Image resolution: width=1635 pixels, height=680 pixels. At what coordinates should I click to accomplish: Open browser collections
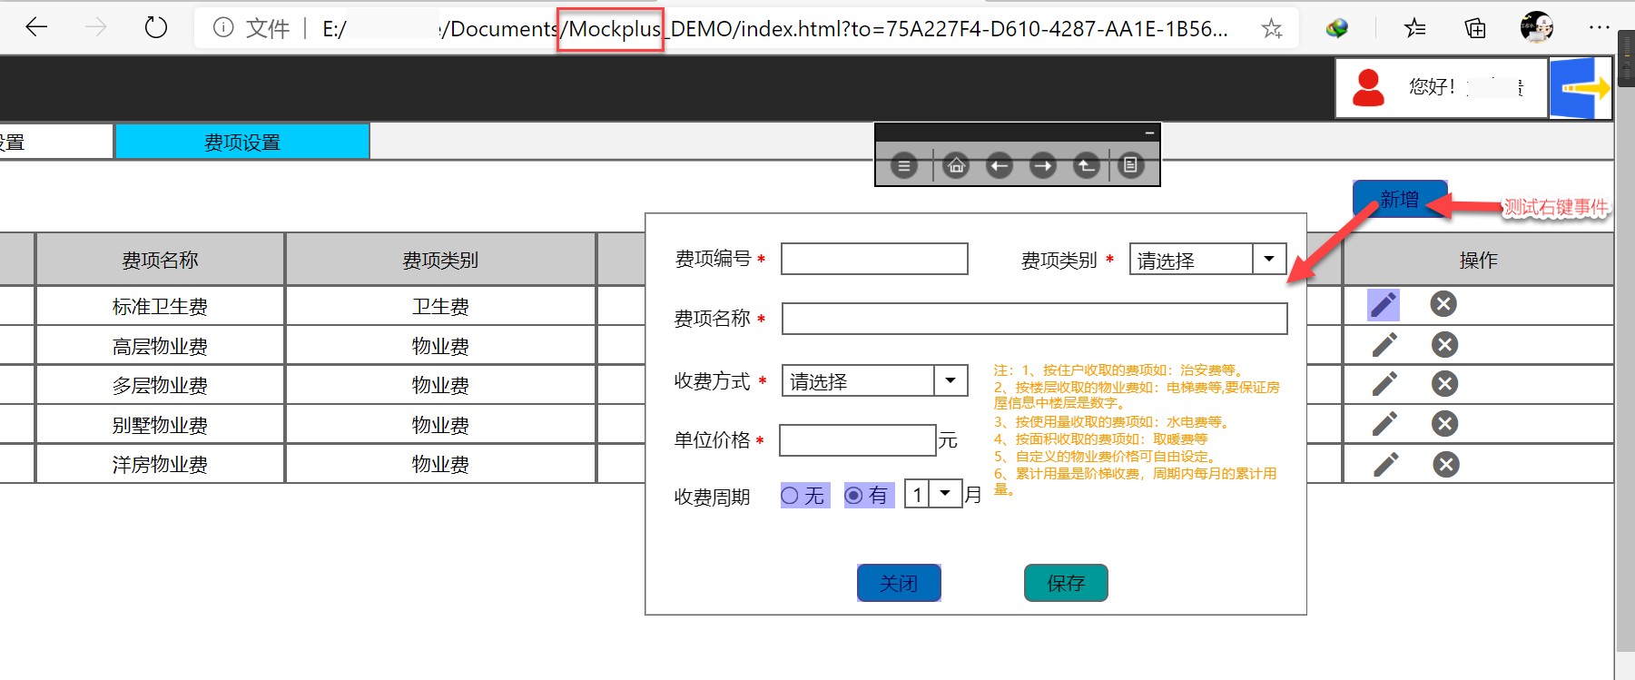1475,28
